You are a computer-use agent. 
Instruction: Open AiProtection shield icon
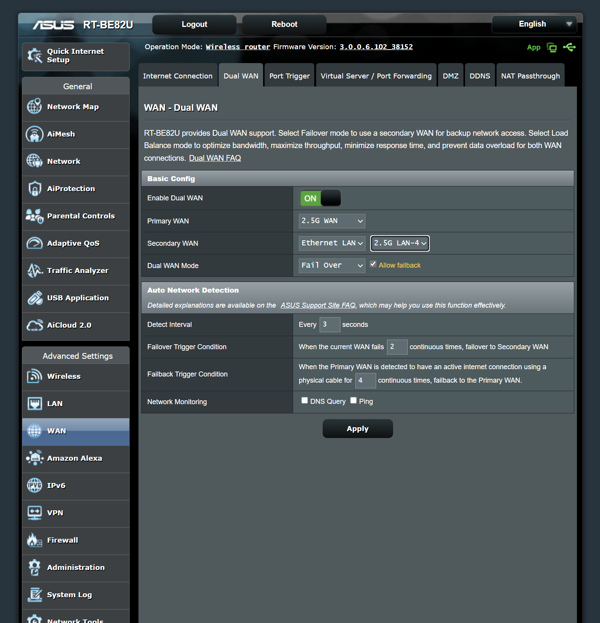(x=35, y=188)
